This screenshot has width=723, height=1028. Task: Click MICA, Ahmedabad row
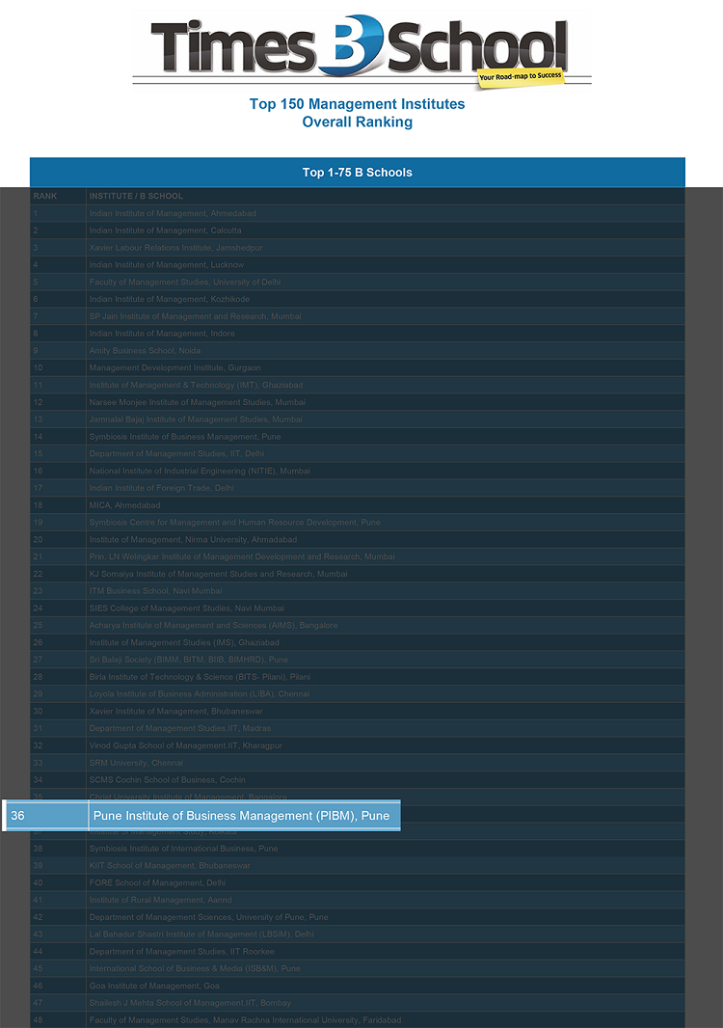pyautogui.click(x=358, y=504)
